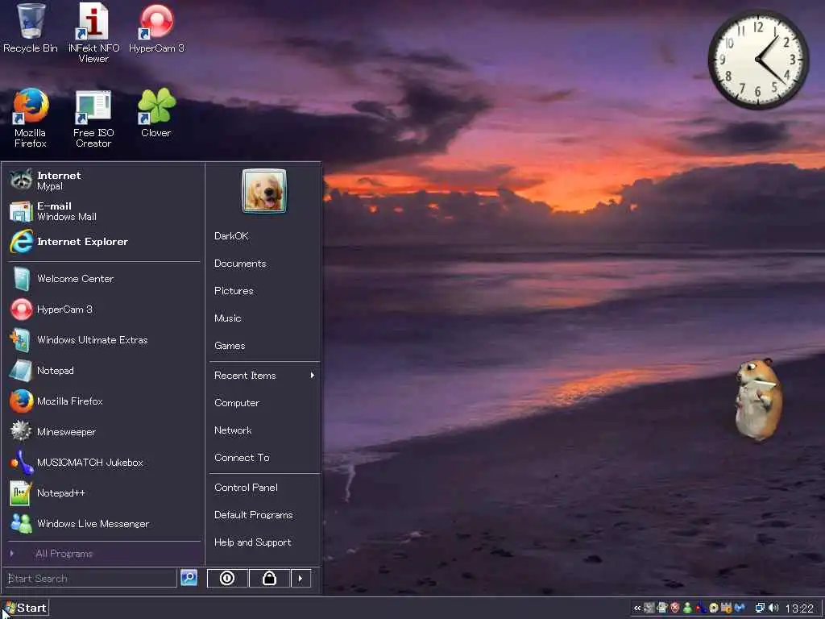
Task: Open iNFekt NFO Viewer desktop shortcut
Action: tap(93, 32)
